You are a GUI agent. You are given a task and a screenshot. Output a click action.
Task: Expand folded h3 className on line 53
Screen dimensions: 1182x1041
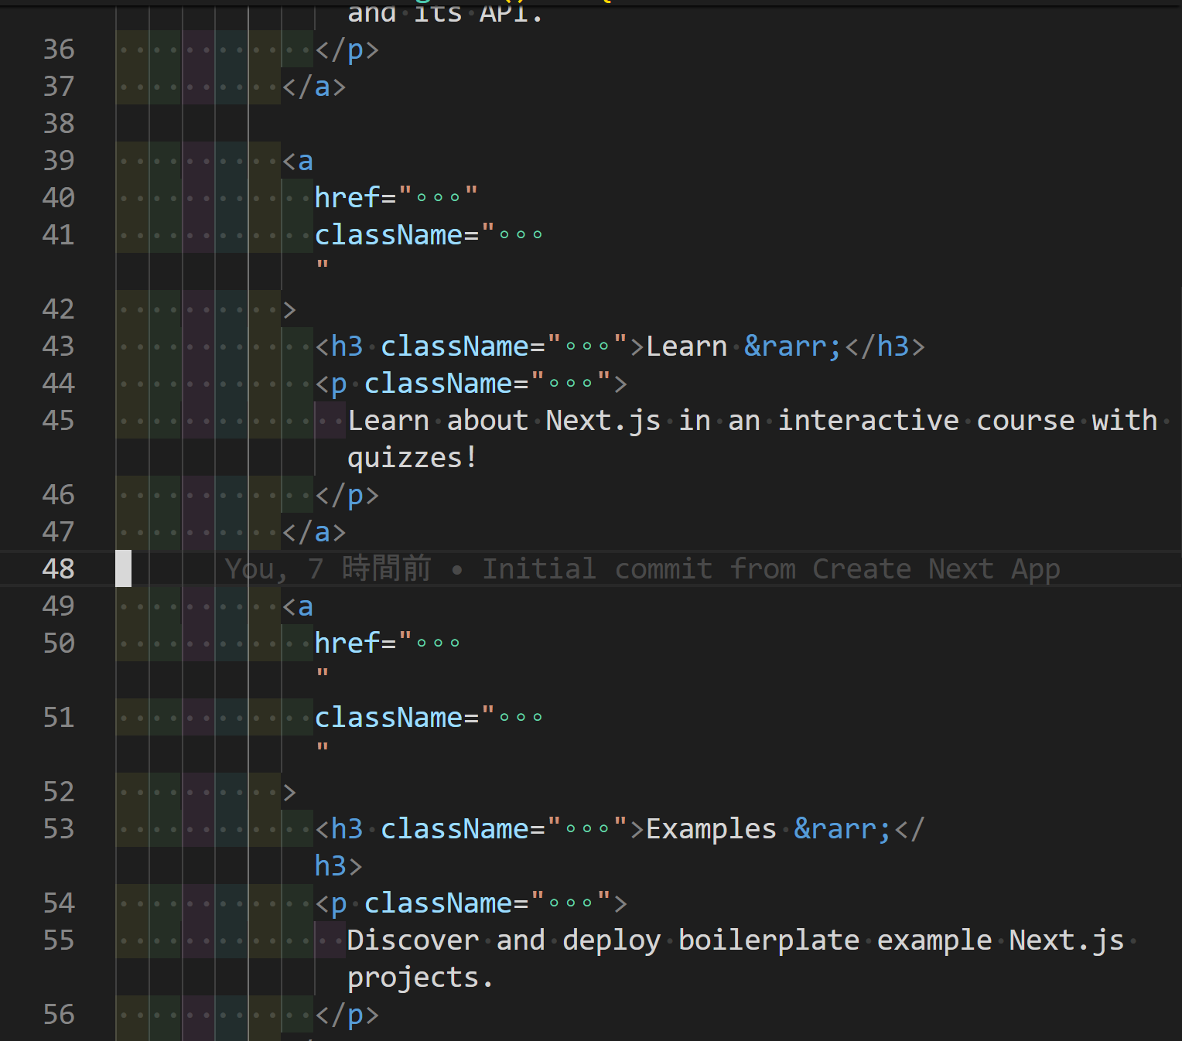tap(587, 829)
